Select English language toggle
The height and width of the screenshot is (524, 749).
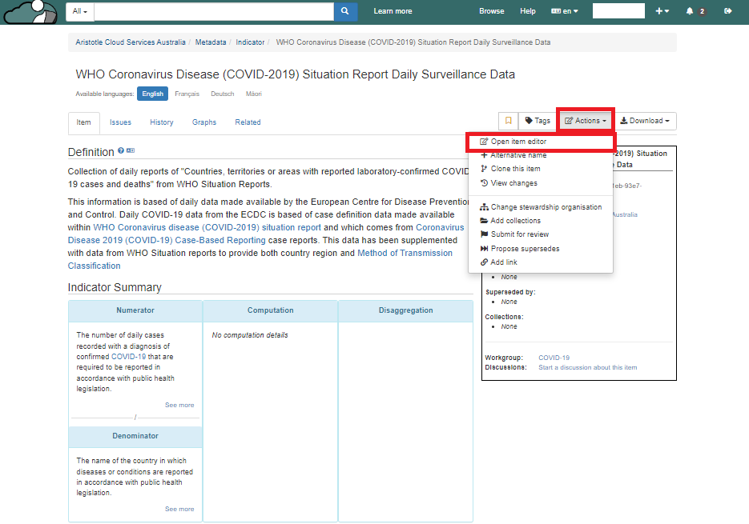click(x=152, y=94)
